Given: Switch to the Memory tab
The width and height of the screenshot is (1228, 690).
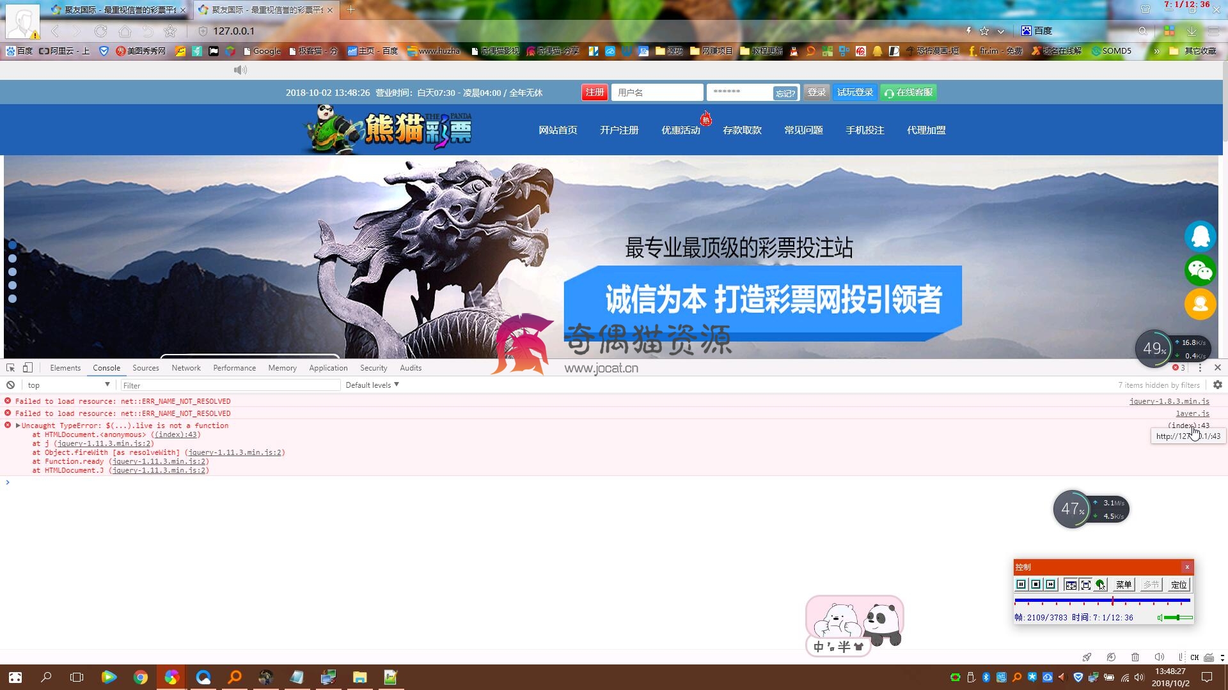Looking at the screenshot, I should click(x=282, y=368).
